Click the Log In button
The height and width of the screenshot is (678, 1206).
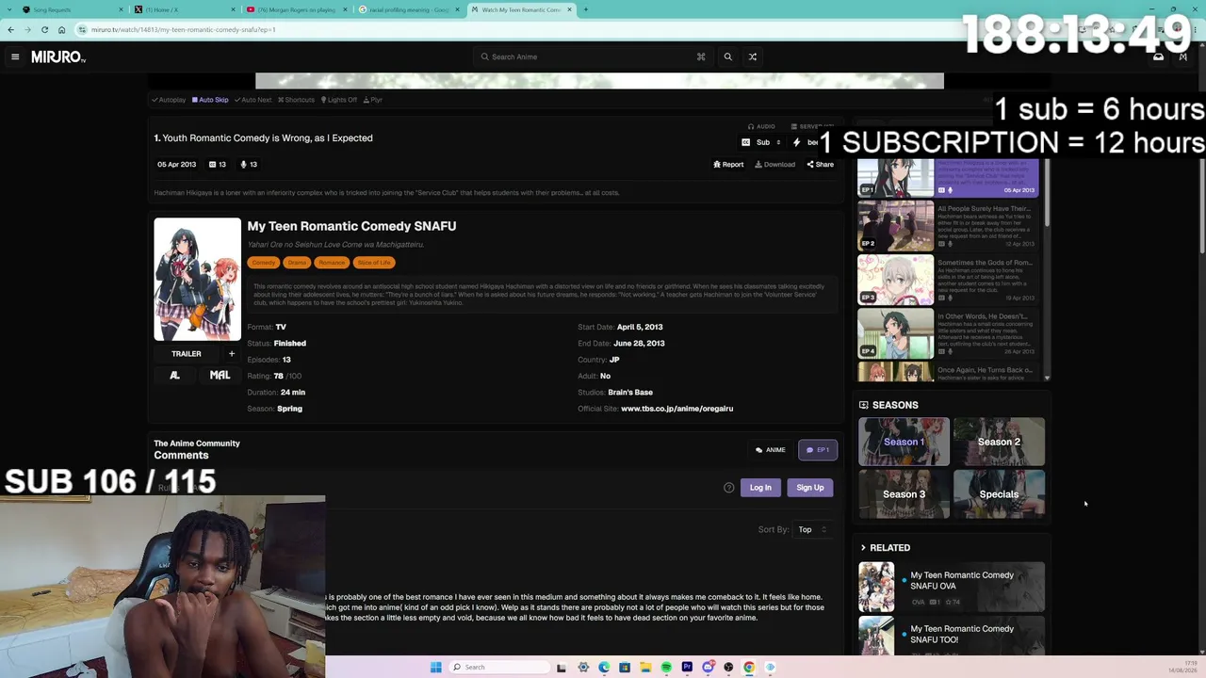pyautogui.click(x=760, y=488)
